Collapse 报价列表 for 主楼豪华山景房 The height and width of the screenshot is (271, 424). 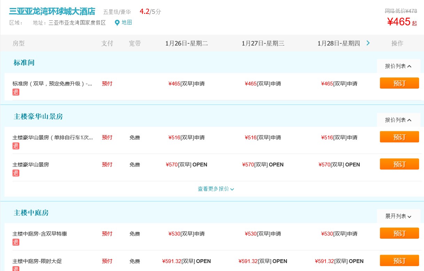(398, 120)
